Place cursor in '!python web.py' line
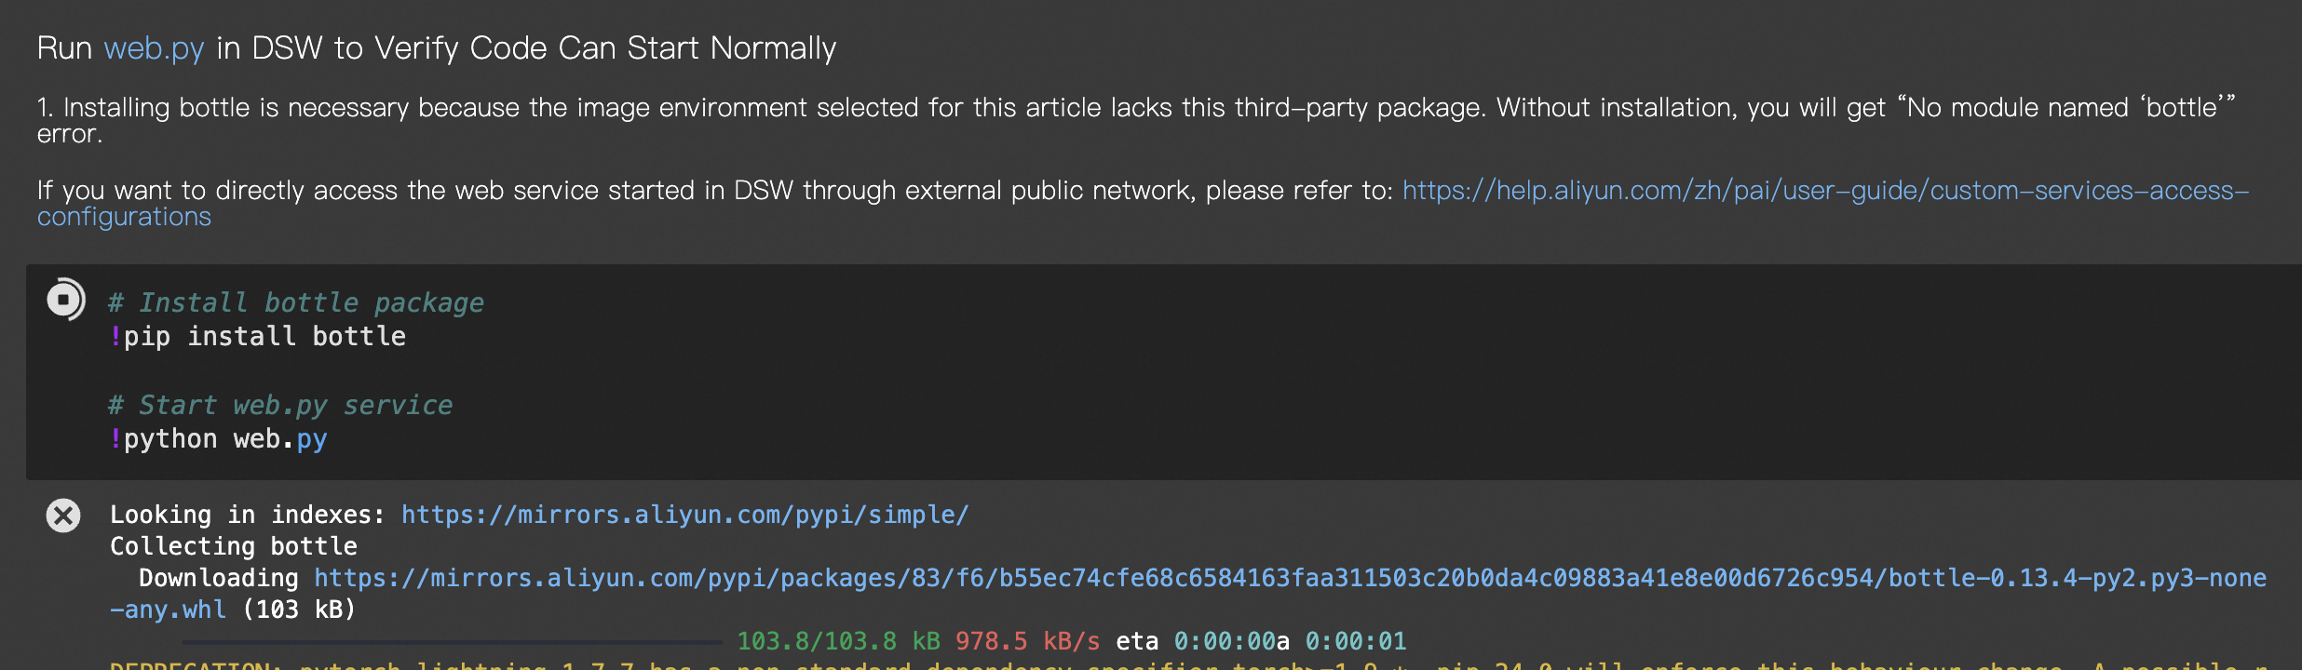The width and height of the screenshot is (2302, 670). 218,439
